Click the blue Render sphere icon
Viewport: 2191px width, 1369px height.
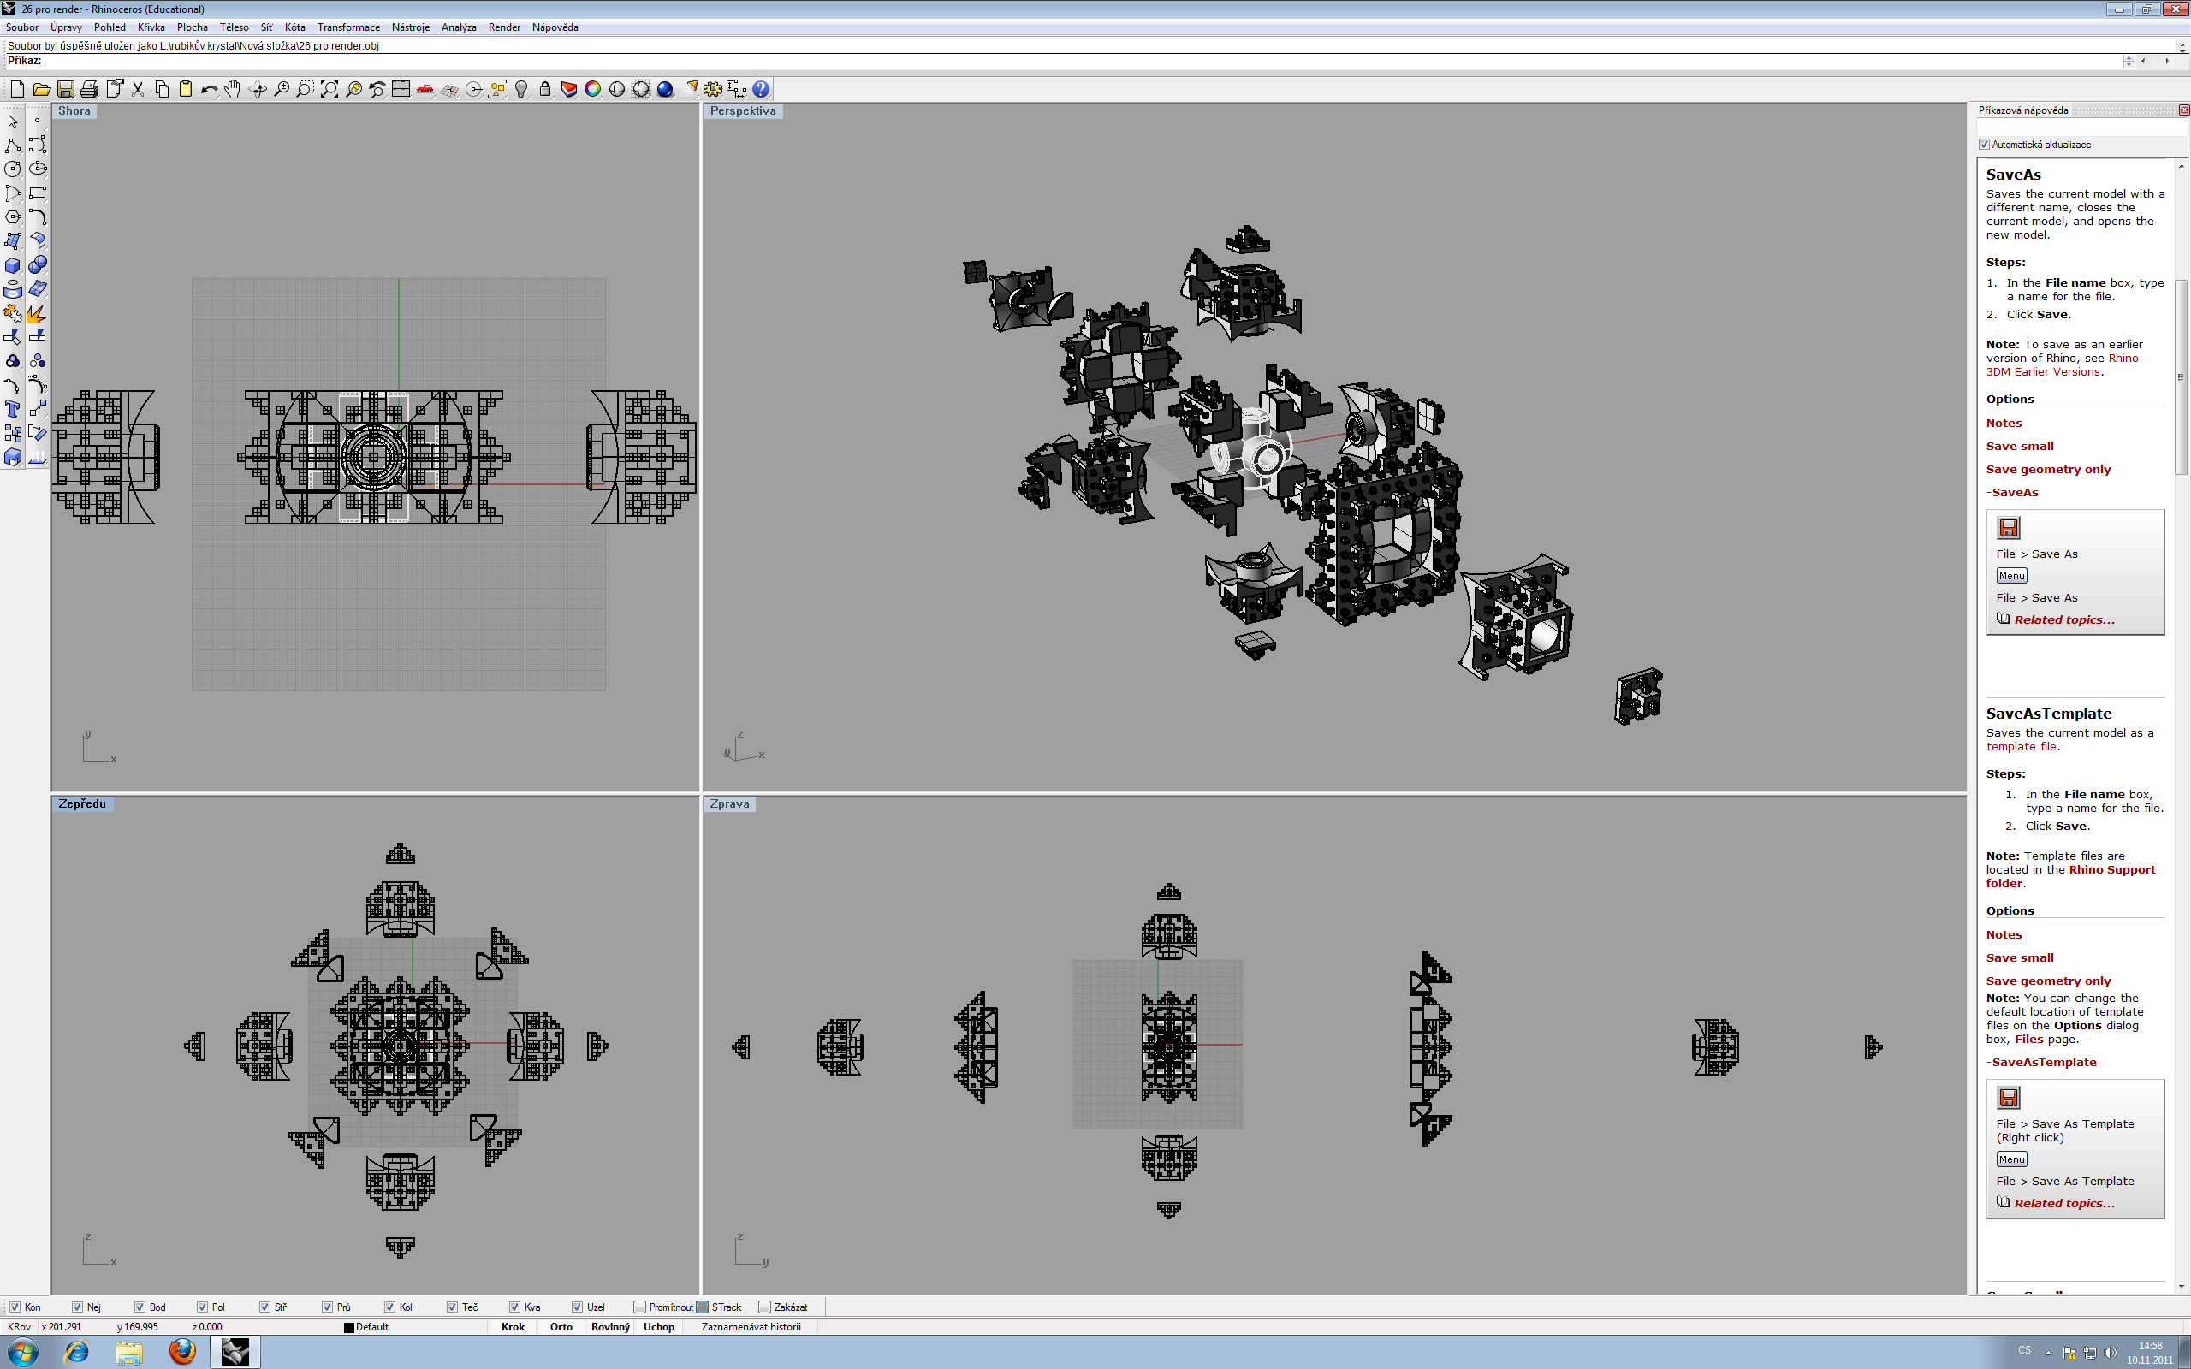click(664, 89)
